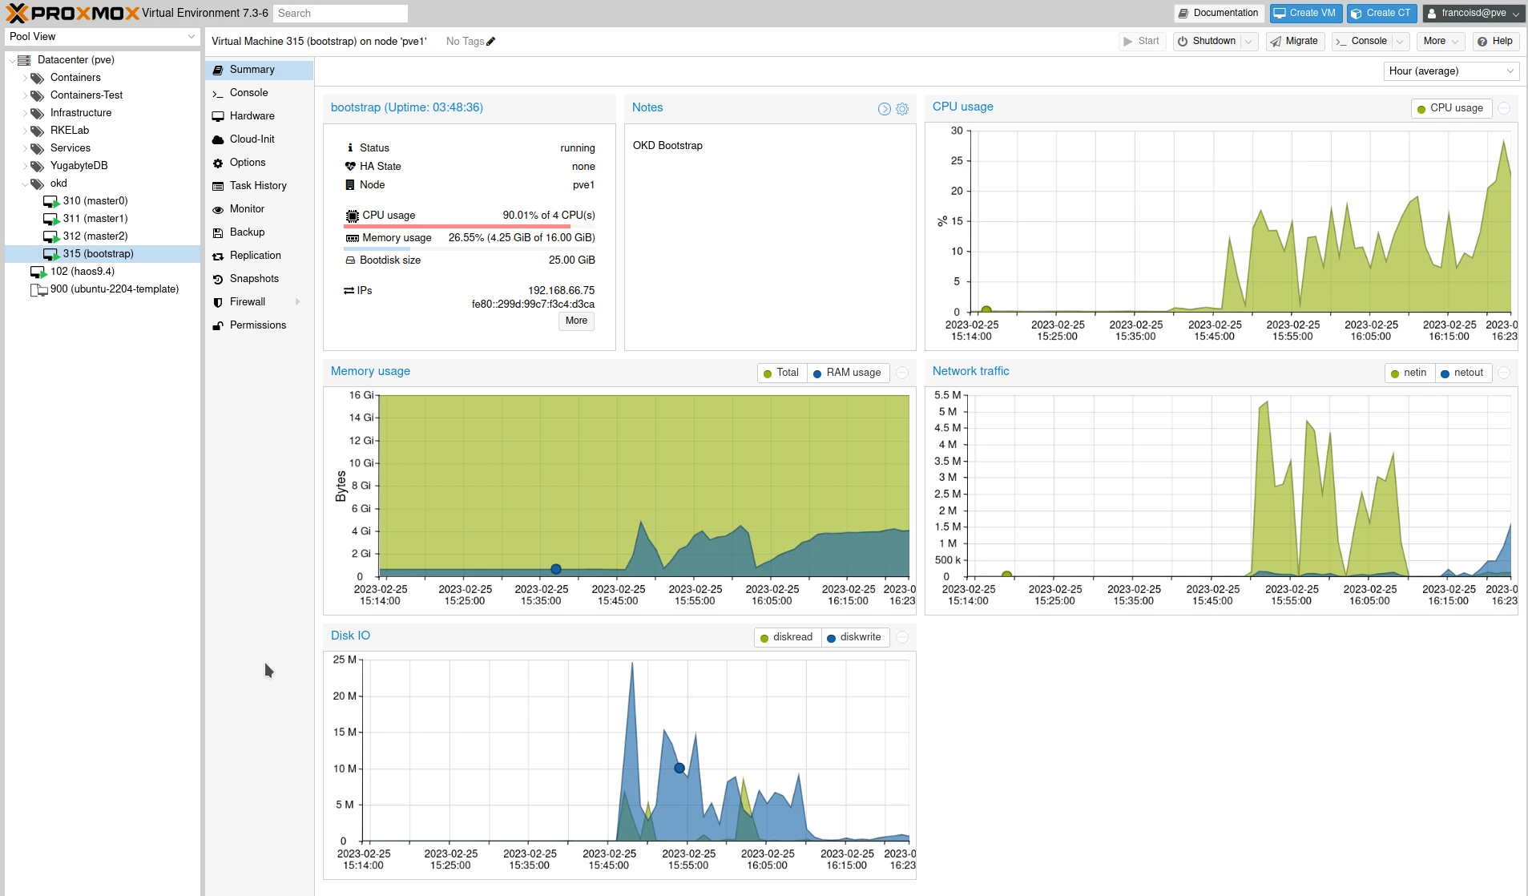Expand the Infrastructure pool node
The image size is (1528, 896).
click(x=24, y=113)
